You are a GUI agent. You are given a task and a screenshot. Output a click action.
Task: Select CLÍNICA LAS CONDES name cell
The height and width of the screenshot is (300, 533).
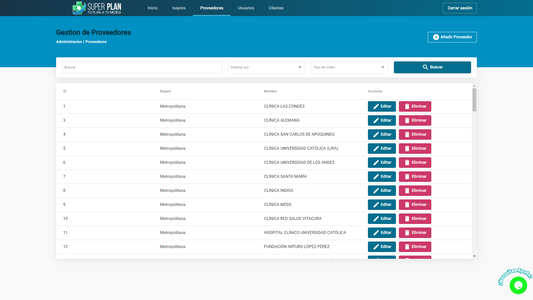[x=284, y=106]
